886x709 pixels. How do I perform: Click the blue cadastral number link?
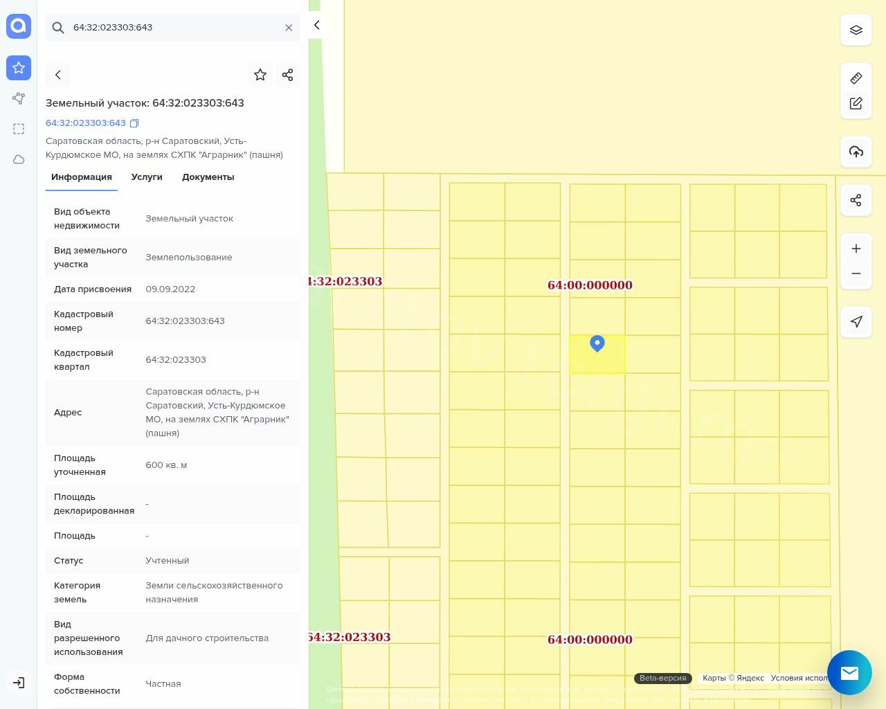pos(86,123)
